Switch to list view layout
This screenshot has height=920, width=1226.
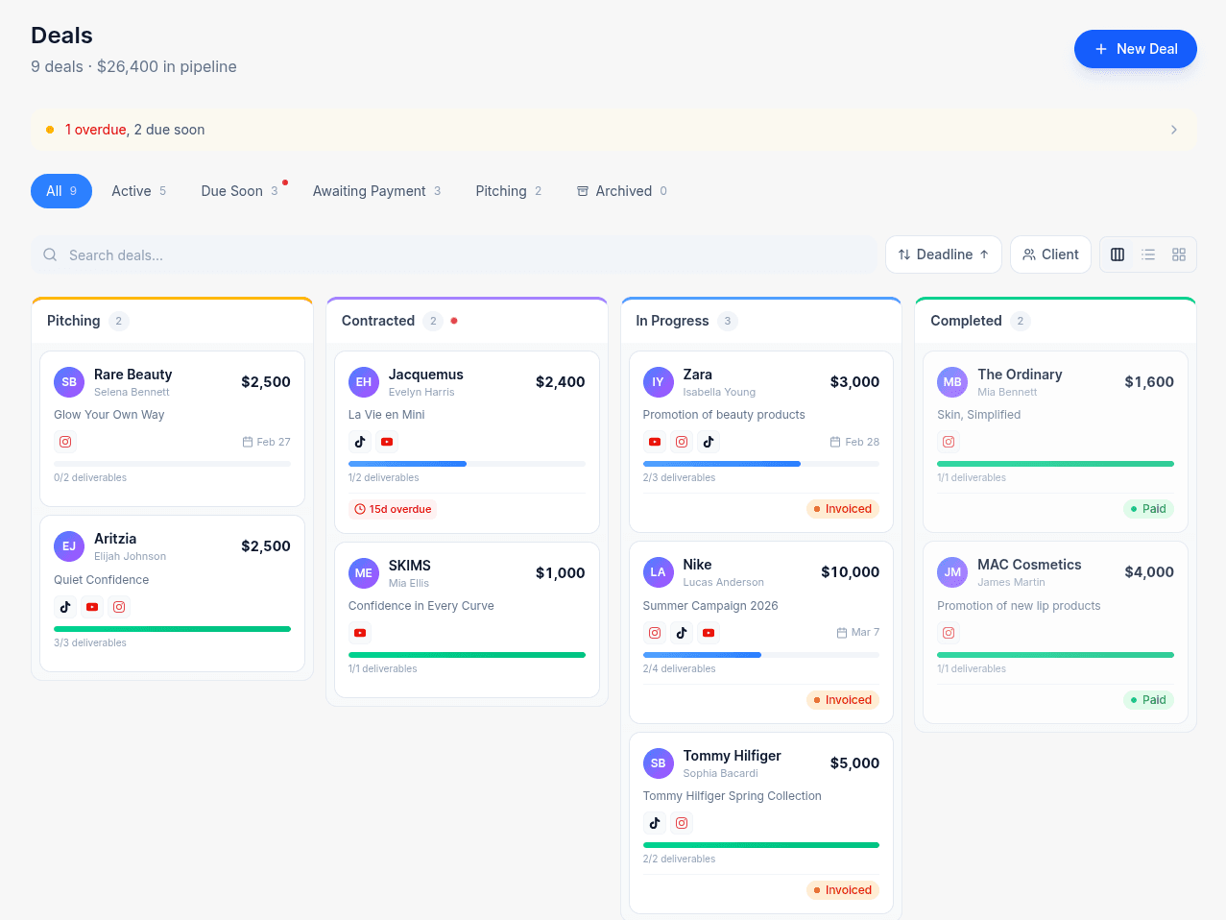coord(1148,254)
